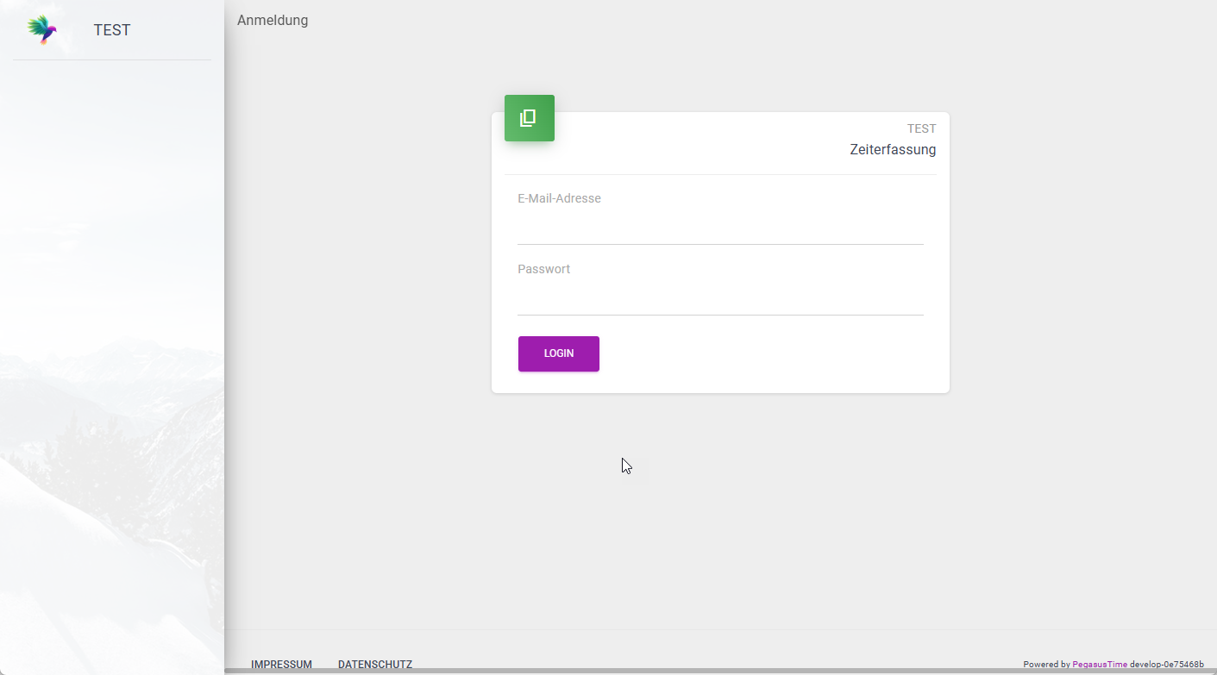
Task: Click the Passwort field underline
Action: pos(720,316)
